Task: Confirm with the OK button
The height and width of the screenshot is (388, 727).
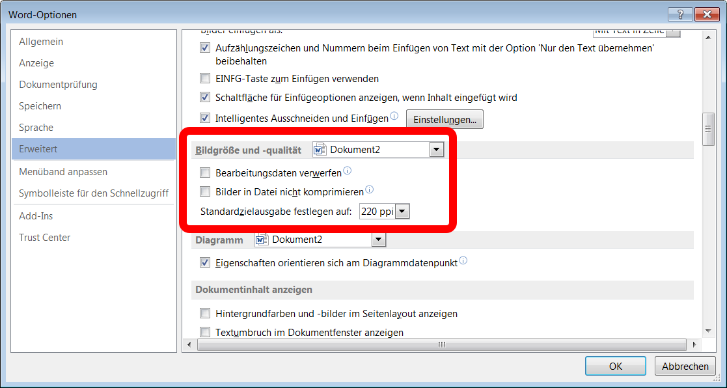Action: tap(615, 367)
